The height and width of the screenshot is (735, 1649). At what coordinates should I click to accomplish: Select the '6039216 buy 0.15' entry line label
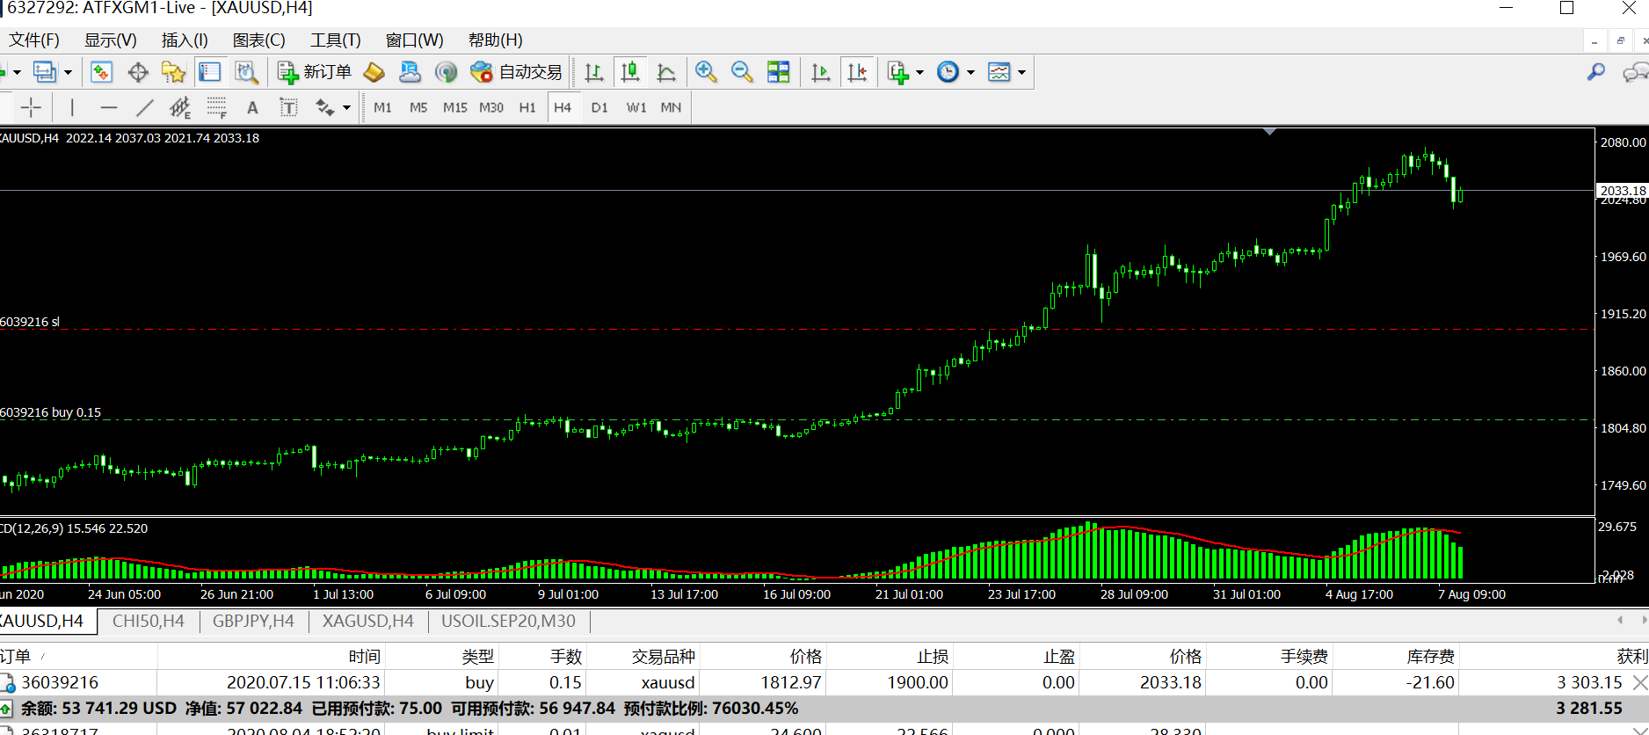click(50, 412)
